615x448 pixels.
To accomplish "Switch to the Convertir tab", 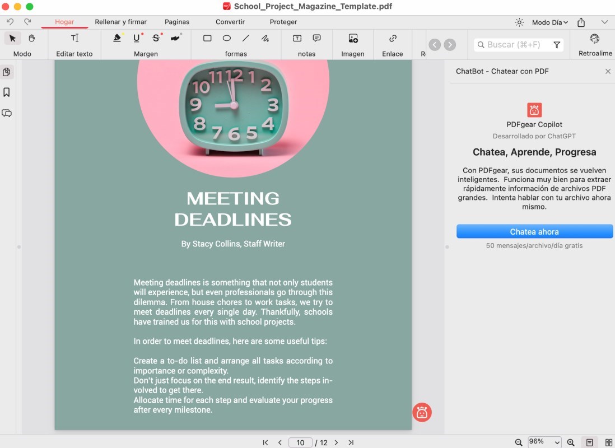I will click(230, 22).
